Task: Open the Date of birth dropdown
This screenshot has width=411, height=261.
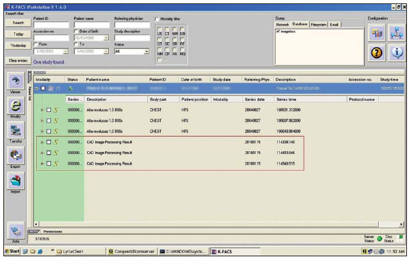Action: point(106,38)
